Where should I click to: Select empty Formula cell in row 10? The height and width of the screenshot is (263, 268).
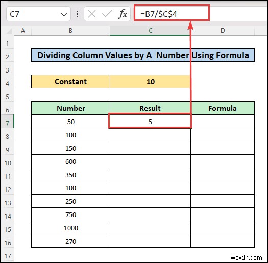pos(223,161)
